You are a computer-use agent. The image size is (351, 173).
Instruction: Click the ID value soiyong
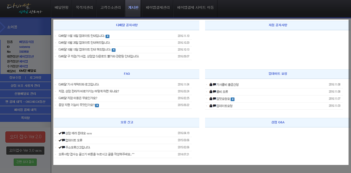[25, 47]
